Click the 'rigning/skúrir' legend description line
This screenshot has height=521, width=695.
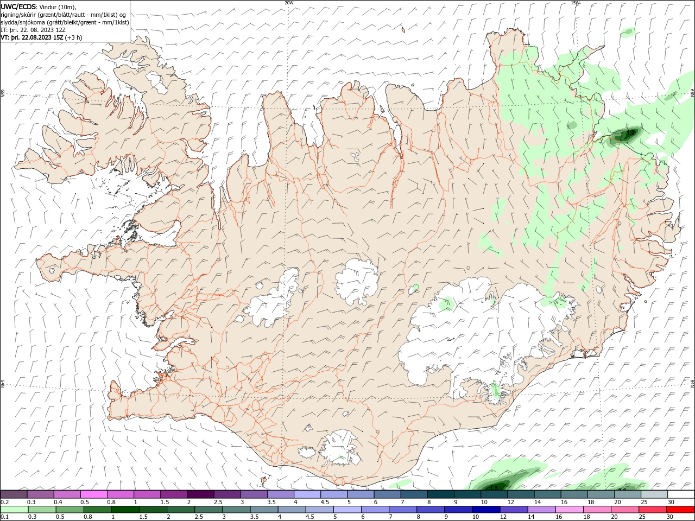point(64,15)
